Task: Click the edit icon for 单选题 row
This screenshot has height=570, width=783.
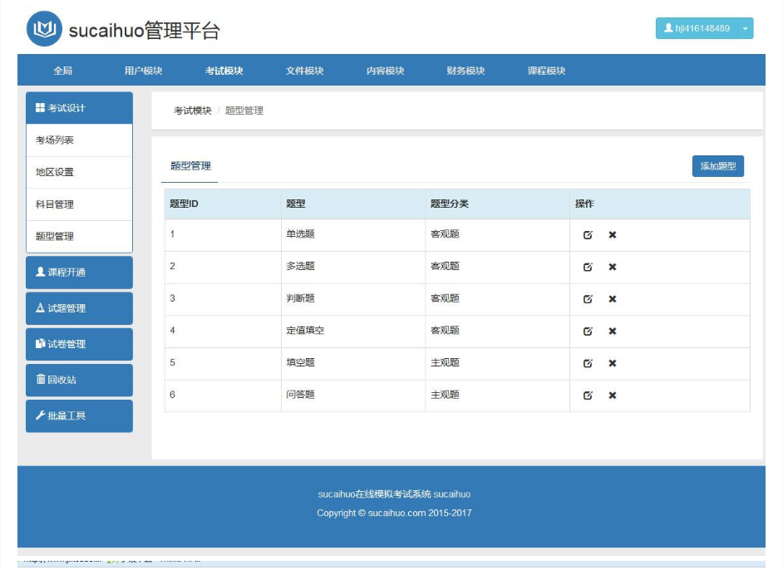Action: pyautogui.click(x=588, y=234)
